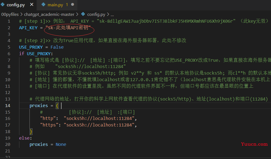
Task: Click the opening brace on line 14
Action: pos(57,106)
